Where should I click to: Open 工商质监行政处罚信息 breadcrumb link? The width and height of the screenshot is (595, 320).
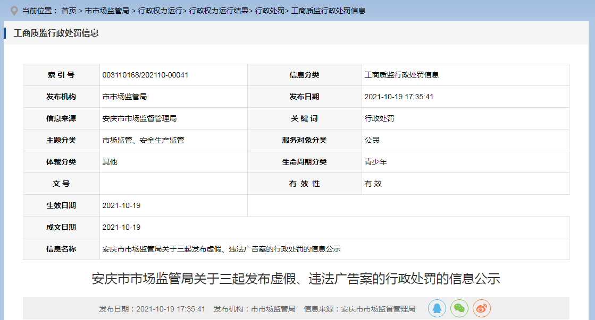pos(328,11)
